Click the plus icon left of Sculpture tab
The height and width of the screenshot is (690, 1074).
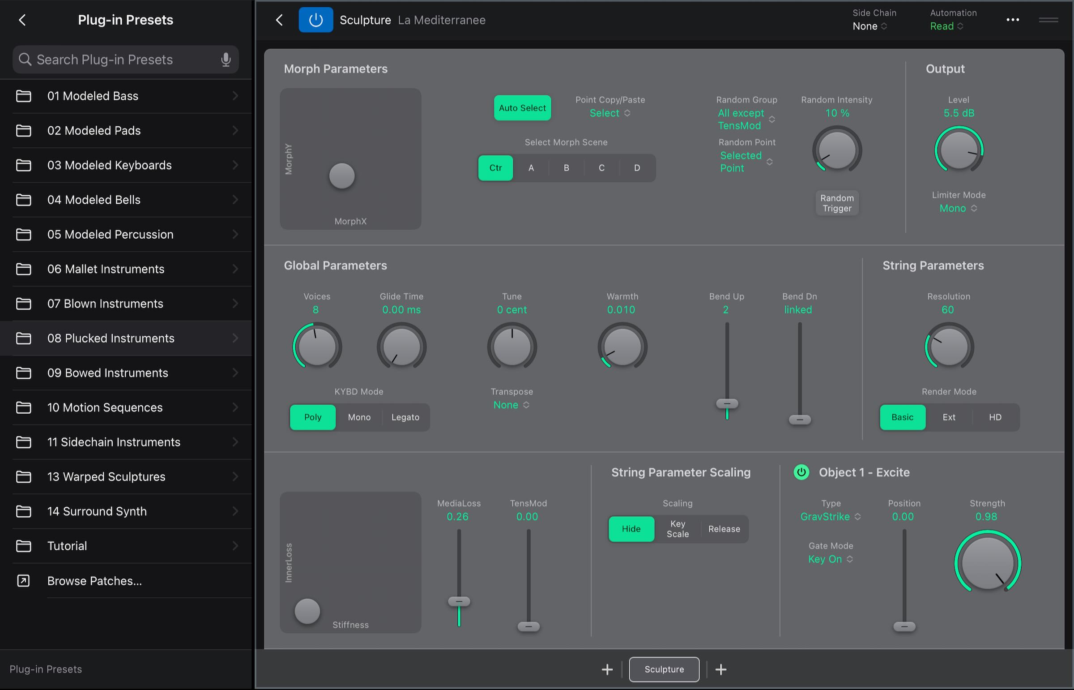[607, 669]
